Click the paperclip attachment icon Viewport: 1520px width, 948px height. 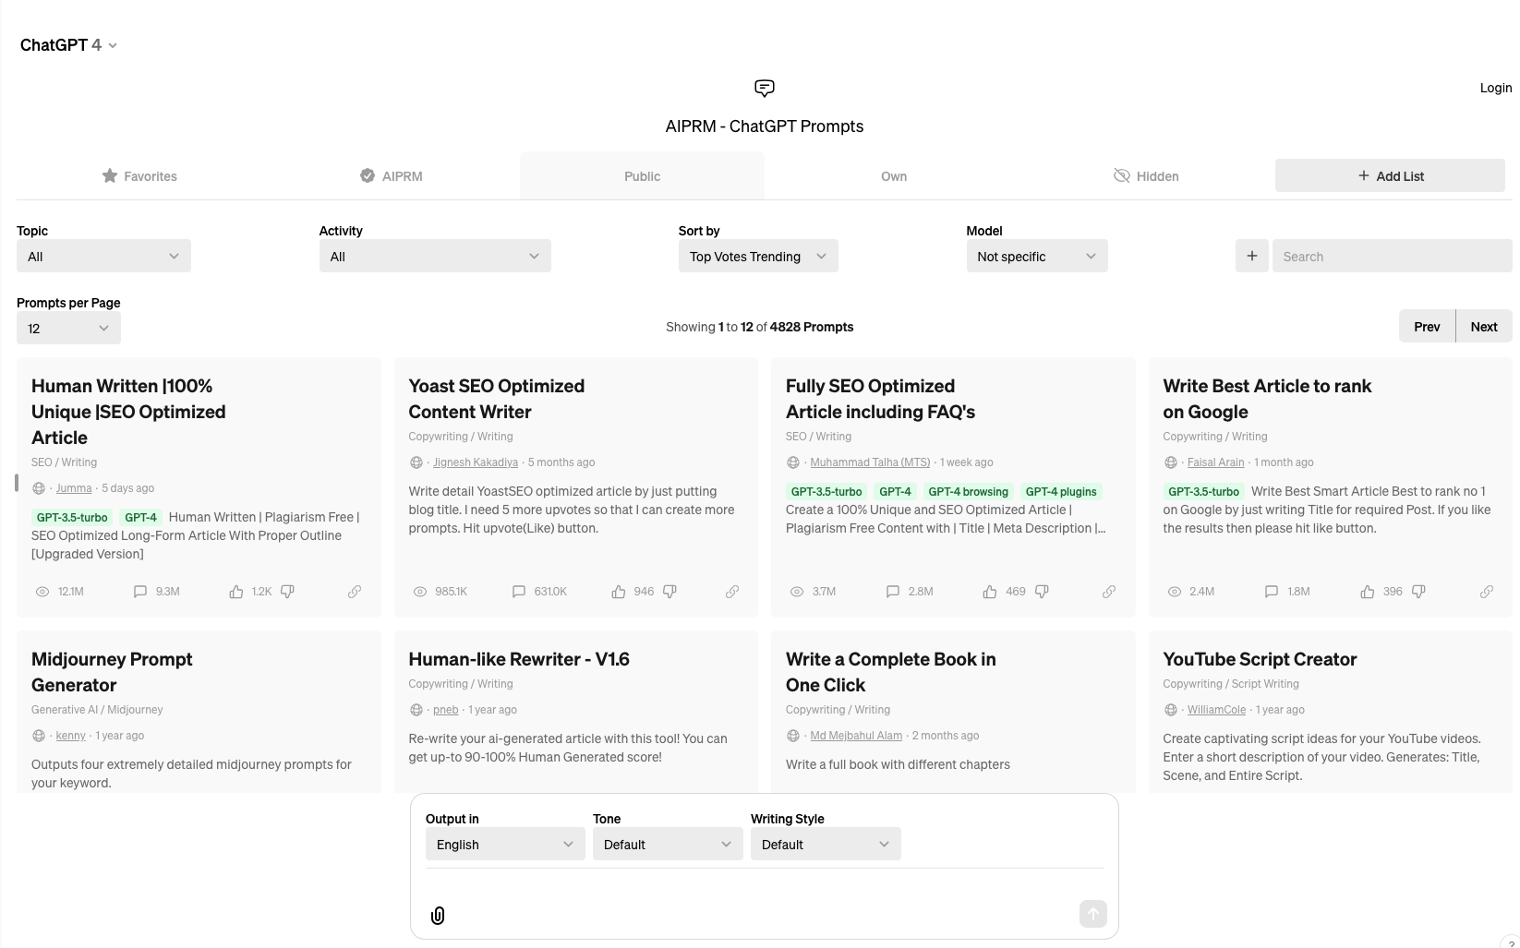point(438,915)
